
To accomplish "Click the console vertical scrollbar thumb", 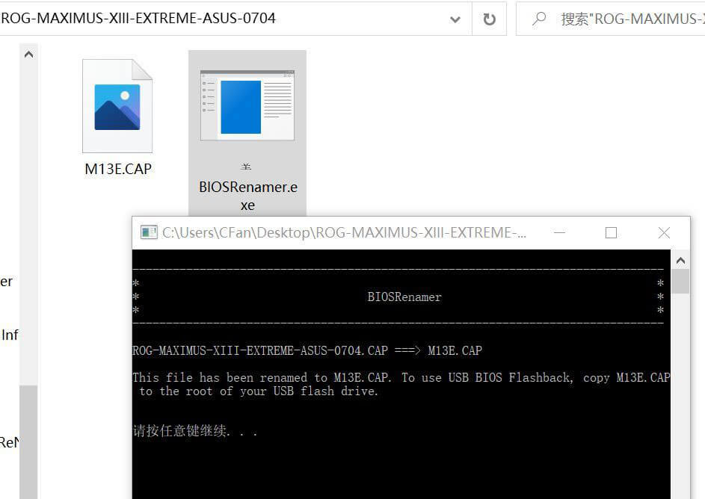I will [680, 282].
